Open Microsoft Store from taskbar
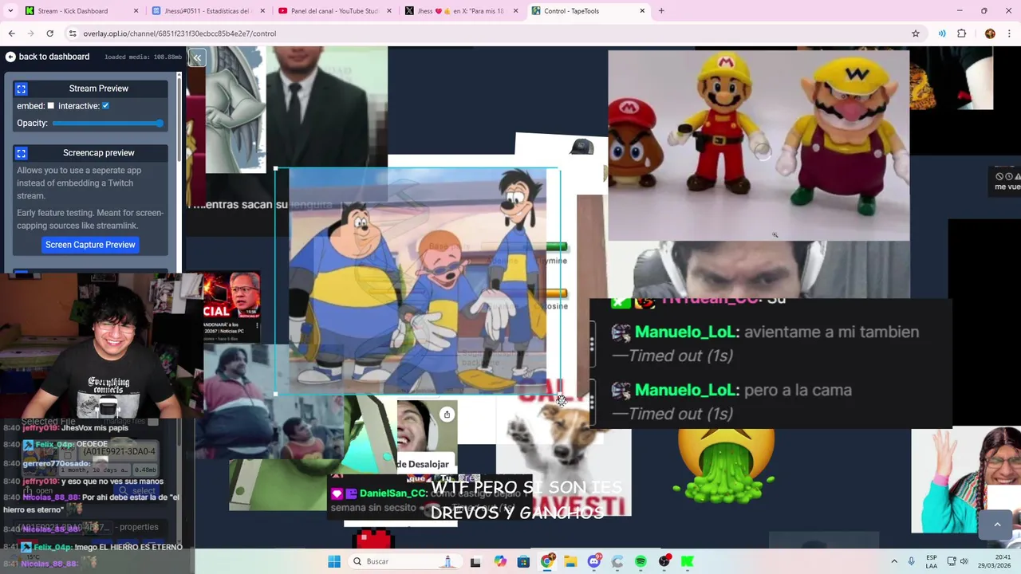The image size is (1021, 574). click(x=523, y=561)
